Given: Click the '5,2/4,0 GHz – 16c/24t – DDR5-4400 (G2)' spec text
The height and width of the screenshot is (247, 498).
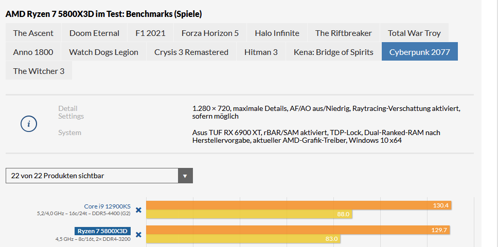Looking at the screenshot, I should click(x=84, y=214).
